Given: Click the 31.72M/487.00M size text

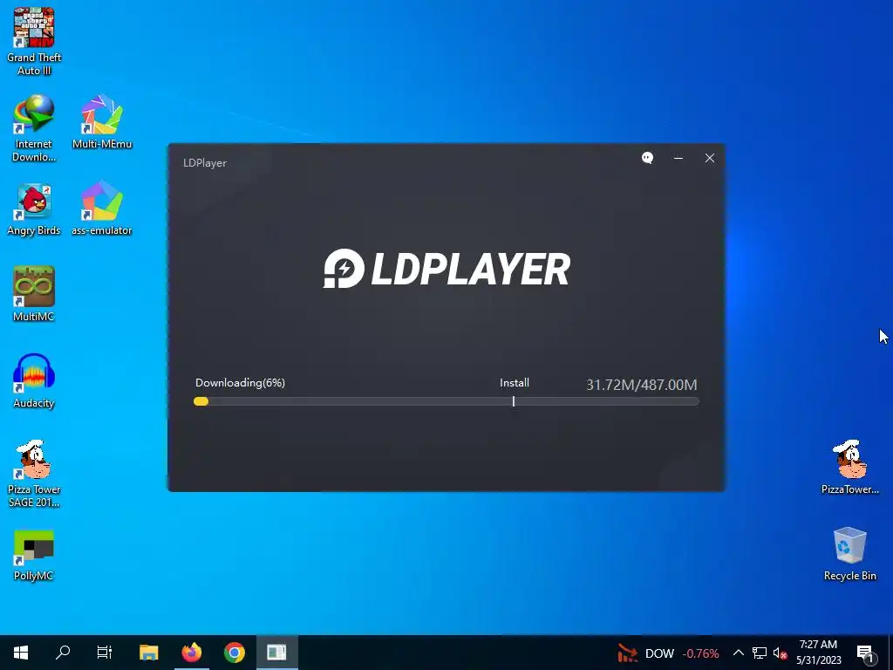Looking at the screenshot, I should pos(642,385).
